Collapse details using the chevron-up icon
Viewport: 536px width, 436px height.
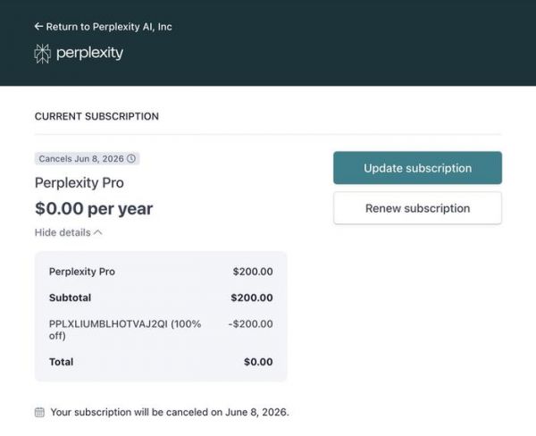point(98,232)
